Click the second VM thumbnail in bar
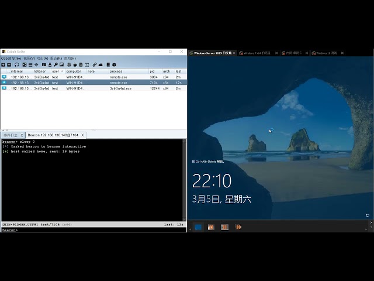This screenshot has width=374, height=281. pyautogui.click(x=211, y=227)
